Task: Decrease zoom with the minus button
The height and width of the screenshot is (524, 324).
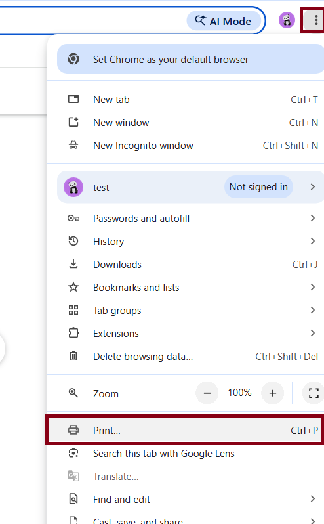Action: click(x=207, y=393)
